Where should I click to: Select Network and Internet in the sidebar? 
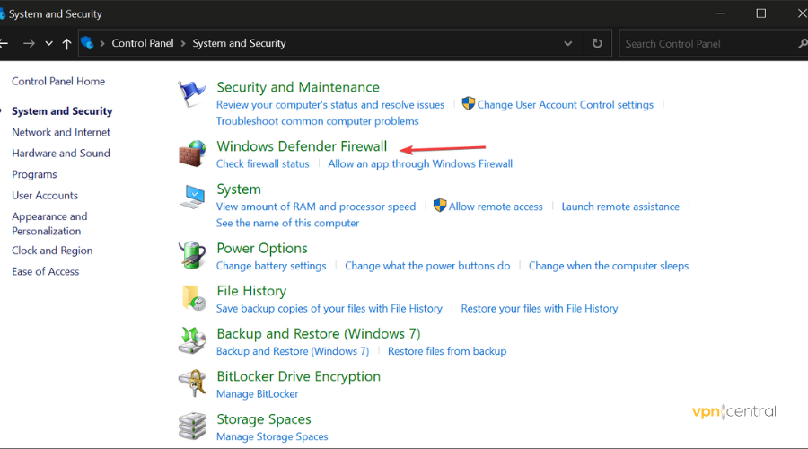pos(61,132)
